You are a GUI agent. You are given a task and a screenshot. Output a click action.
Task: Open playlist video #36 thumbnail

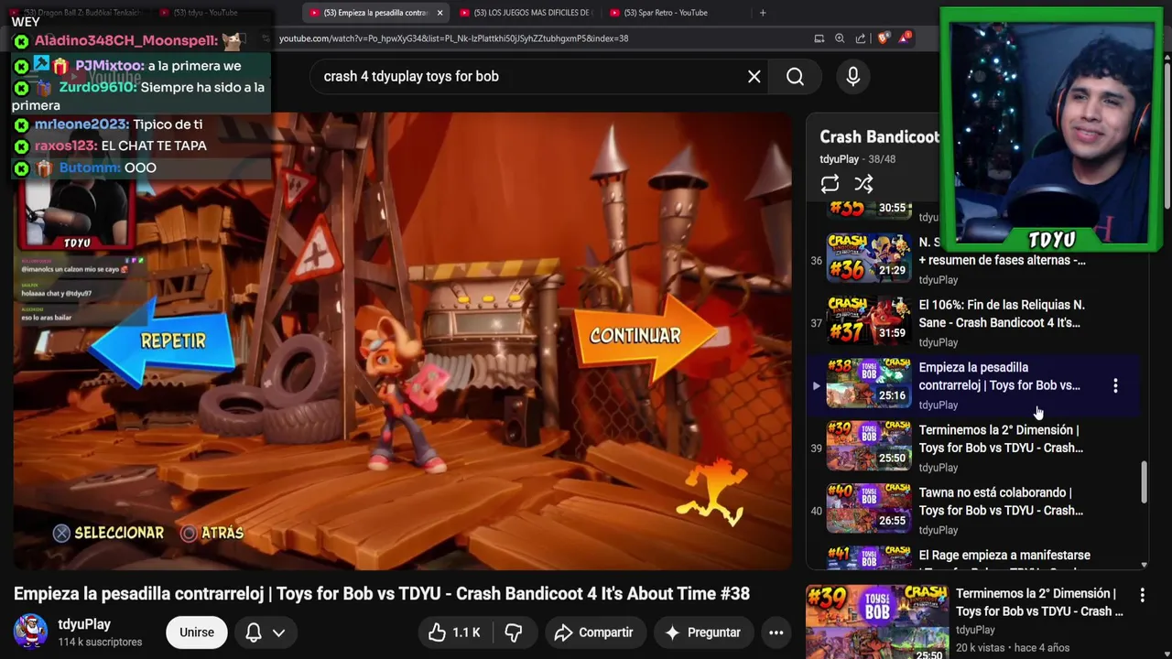click(x=868, y=257)
